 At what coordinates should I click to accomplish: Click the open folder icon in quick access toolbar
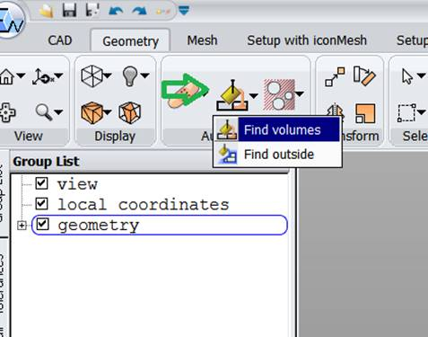pyautogui.click(x=47, y=11)
